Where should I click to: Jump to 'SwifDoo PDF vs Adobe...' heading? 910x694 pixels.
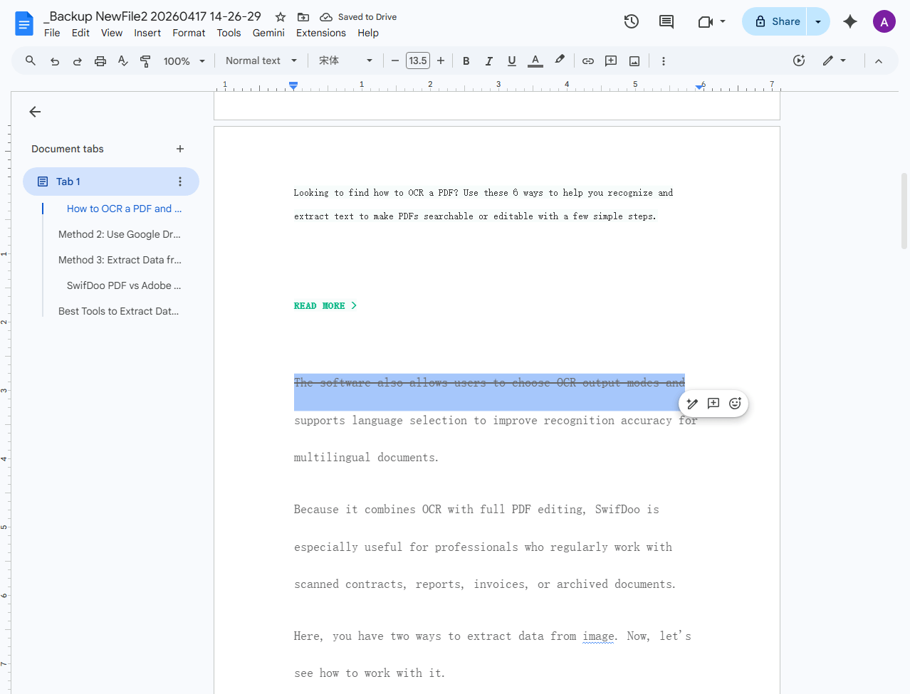click(x=124, y=285)
